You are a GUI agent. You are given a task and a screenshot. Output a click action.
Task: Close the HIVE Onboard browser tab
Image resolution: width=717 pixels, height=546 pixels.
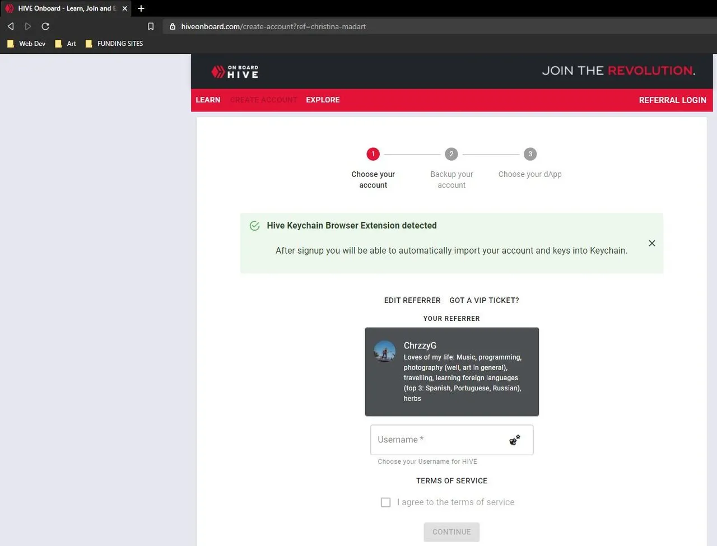(125, 8)
